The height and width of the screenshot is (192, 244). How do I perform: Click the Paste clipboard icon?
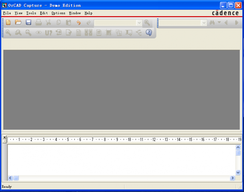click(69, 22)
